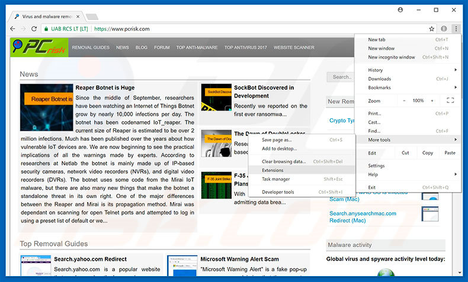Open the Reaper Botnet is Huge headline
This screenshot has width=468, height=282.
pyautogui.click(x=105, y=87)
